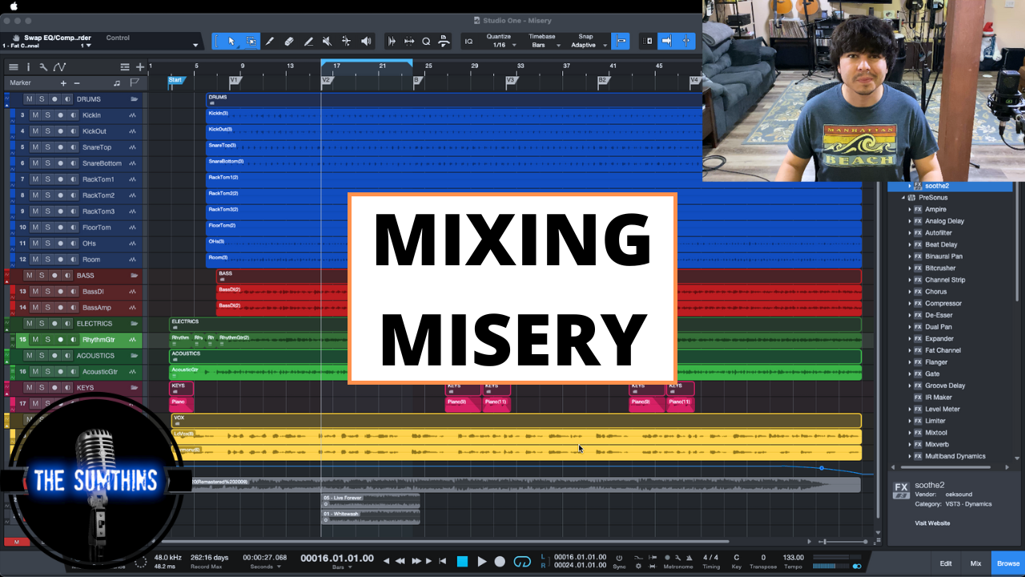
Task: Open the Browse panel
Action: click(1008, 563)
